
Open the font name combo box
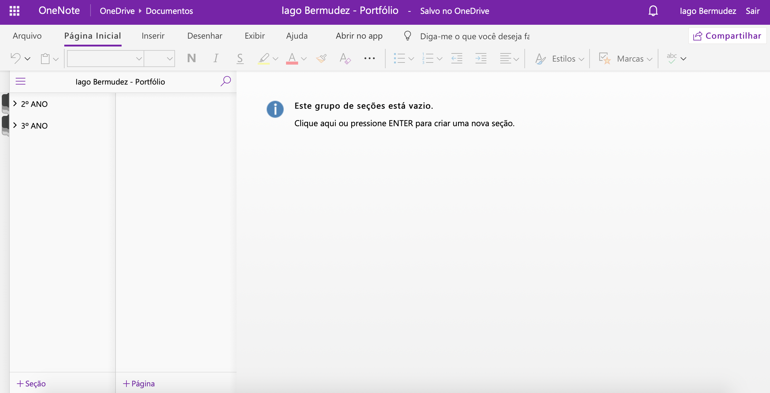pyautogui.click(x=106, y=58)
